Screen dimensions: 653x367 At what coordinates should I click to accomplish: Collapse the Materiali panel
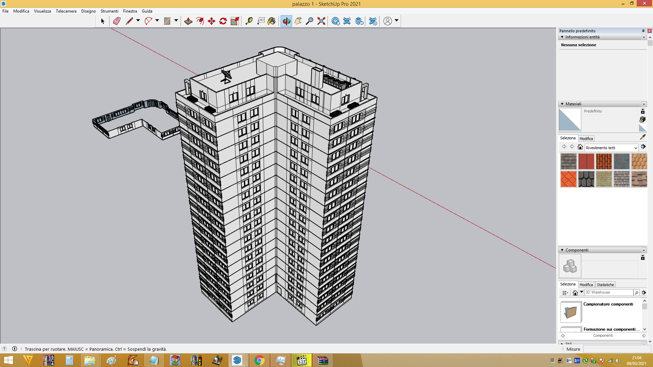562,104
